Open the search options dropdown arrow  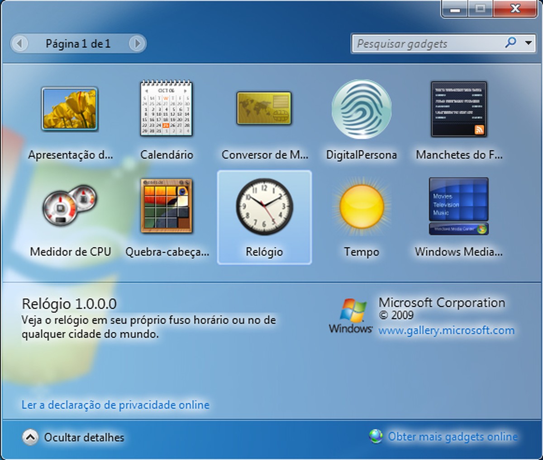click(x=528, y=43)
